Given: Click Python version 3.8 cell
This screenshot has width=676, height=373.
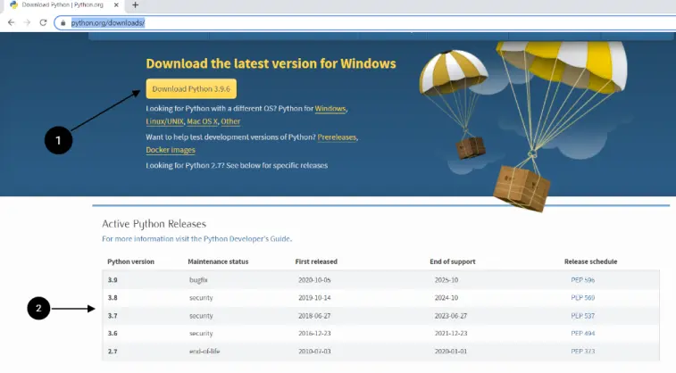Looking at the screenshot, I should [113, 298].
